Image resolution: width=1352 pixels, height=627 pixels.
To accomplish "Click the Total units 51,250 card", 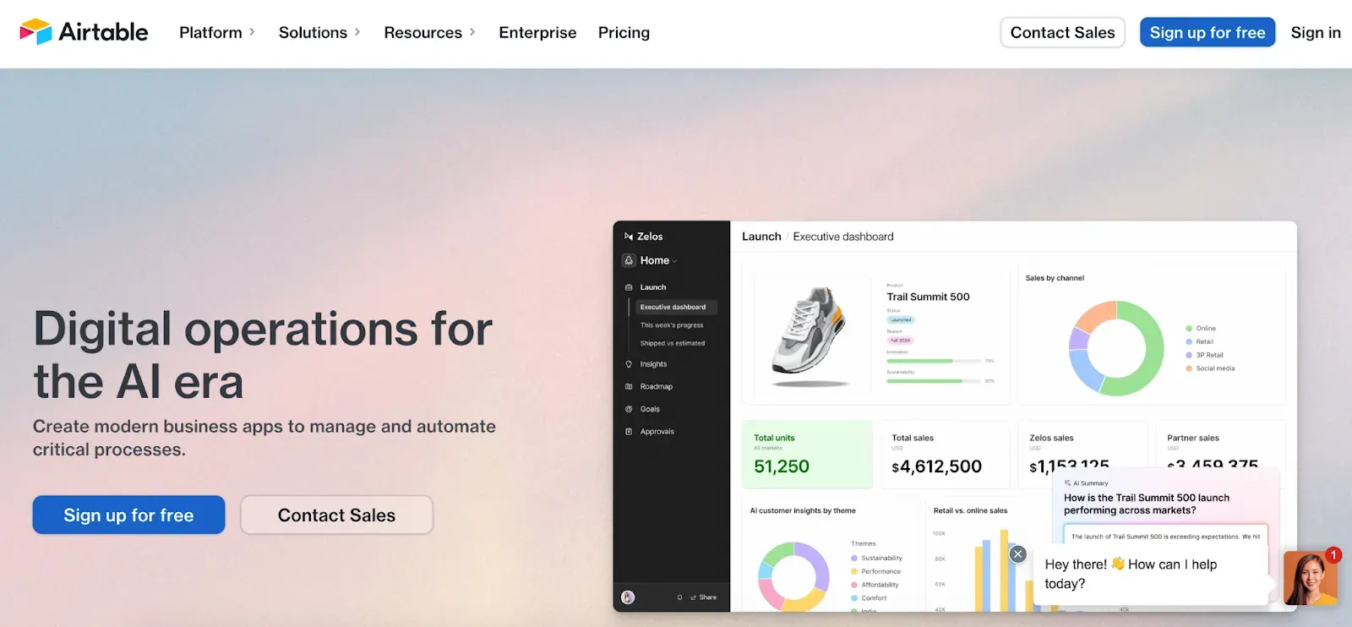I will pos(807,455).
